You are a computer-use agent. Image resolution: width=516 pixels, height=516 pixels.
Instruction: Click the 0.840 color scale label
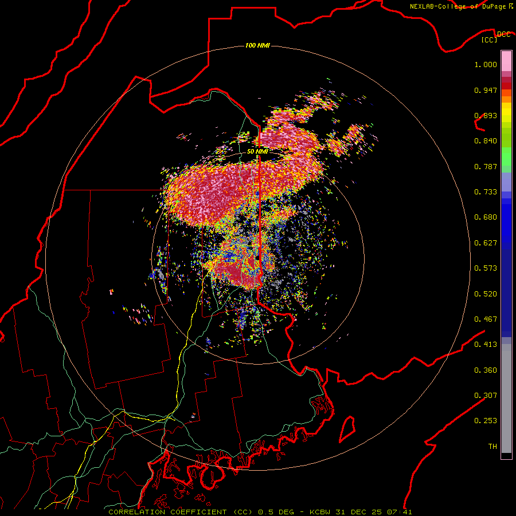pyautogui.click(x=486, y=141)
